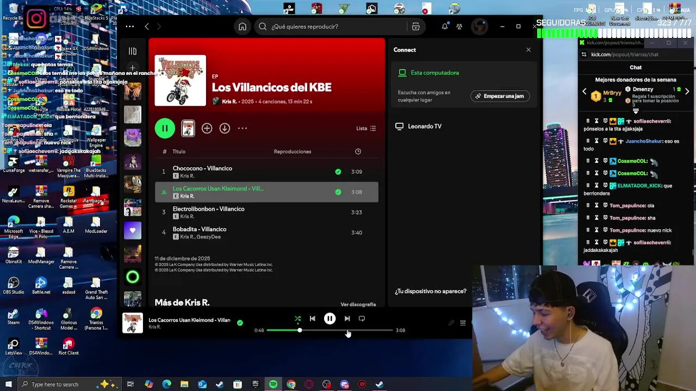Open the Spotify profile avatar menu
This screenshot has width=696, height=391.
pos(479,27)
